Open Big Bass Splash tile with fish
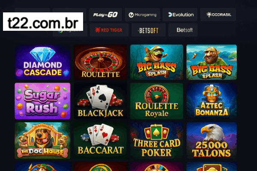257x171 pixels. tap(156, 62)
